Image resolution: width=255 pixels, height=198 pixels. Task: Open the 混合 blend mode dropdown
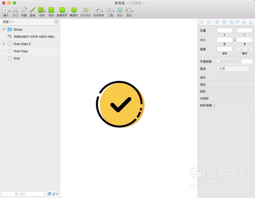[235, 69]
